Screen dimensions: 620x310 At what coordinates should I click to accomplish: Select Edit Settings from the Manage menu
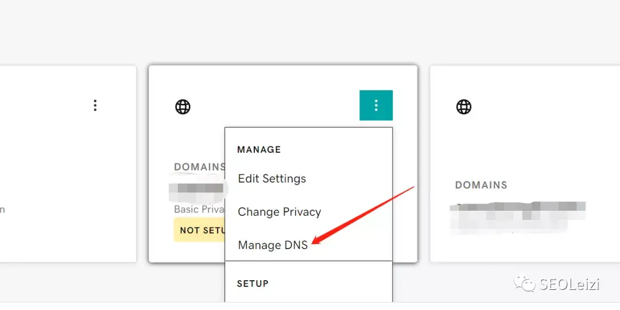[x=272, y=179]
